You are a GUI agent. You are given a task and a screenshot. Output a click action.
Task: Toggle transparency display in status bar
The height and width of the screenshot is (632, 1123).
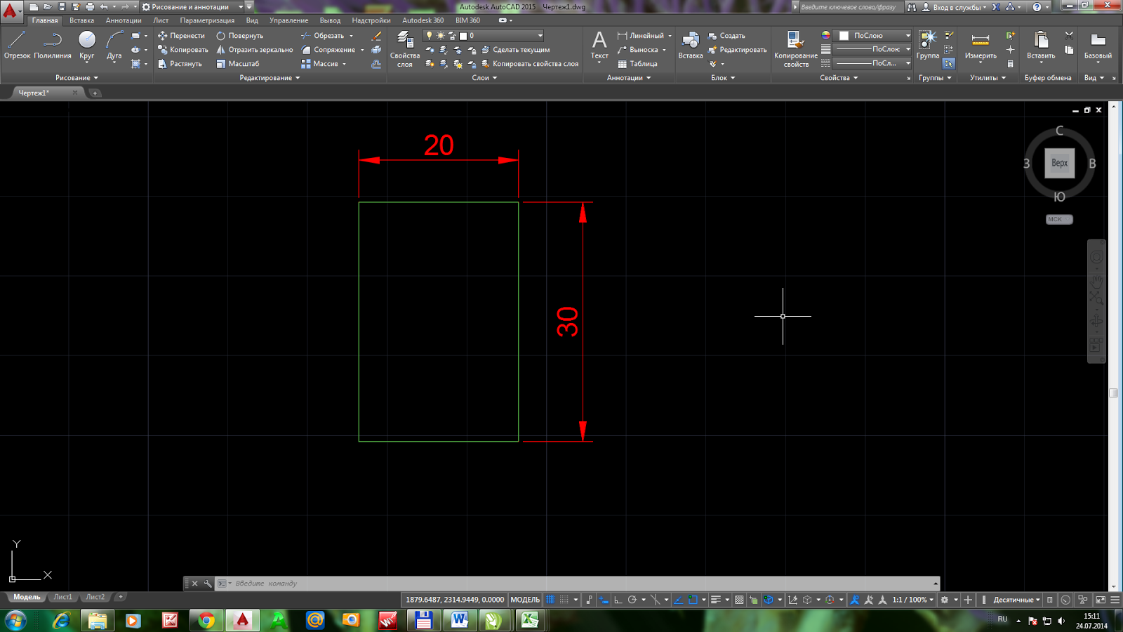click(x=739, y=600)
